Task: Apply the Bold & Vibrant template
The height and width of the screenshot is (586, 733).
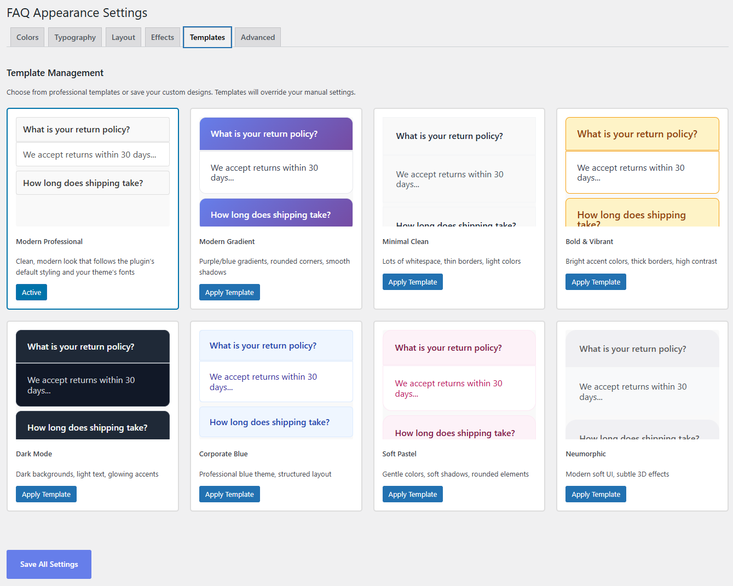Action: (x=596, y=282)
